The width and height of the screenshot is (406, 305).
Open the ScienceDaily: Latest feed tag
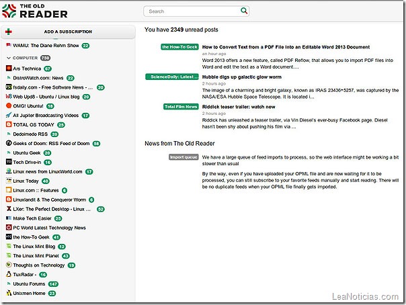pos(172,77)
